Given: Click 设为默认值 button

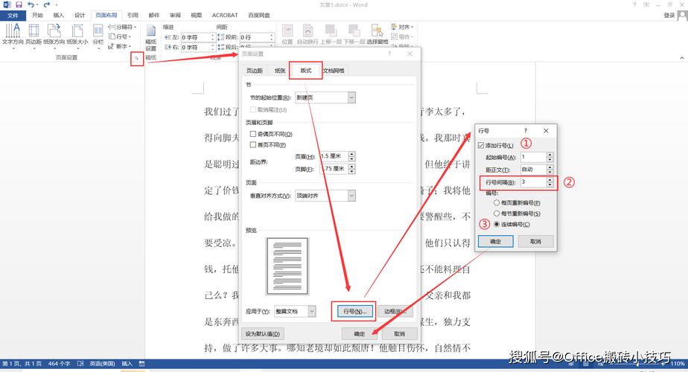Looking at the screenshot, I should pos(262,334).
